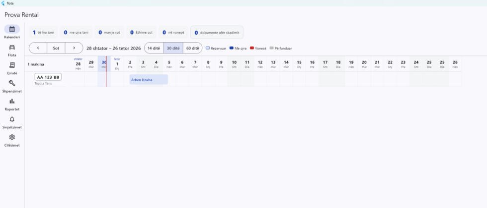Switch to 60 ditë view
The height and width of the screenshot is (208, 487).
click(x=193, y=48)
